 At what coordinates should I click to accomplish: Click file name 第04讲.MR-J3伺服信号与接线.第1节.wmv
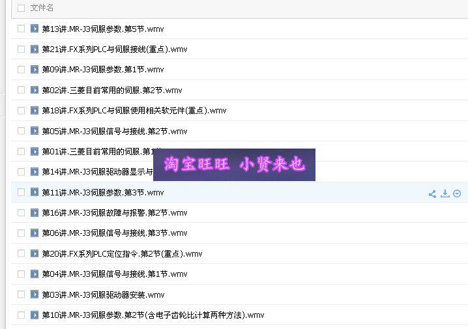115,274
